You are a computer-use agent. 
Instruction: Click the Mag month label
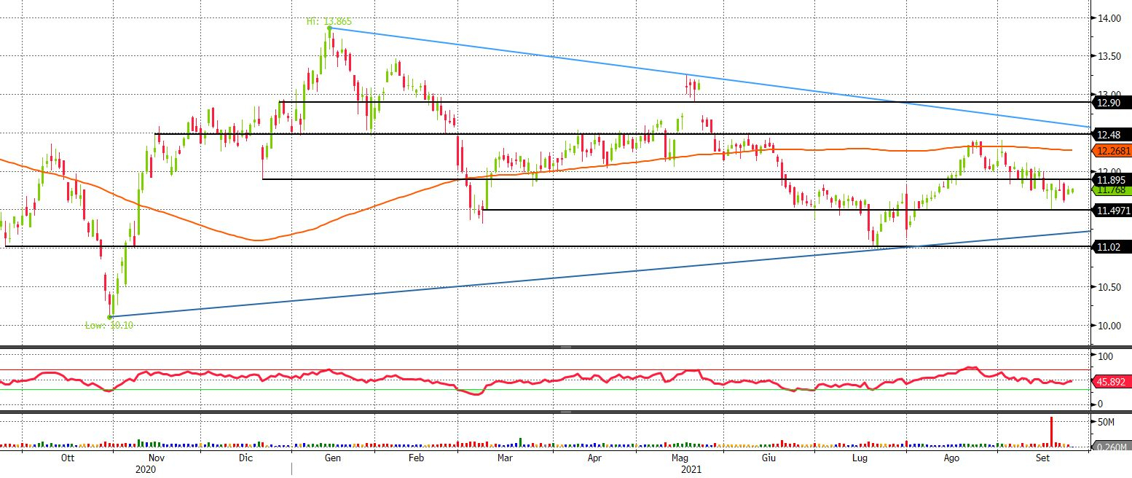680,458
